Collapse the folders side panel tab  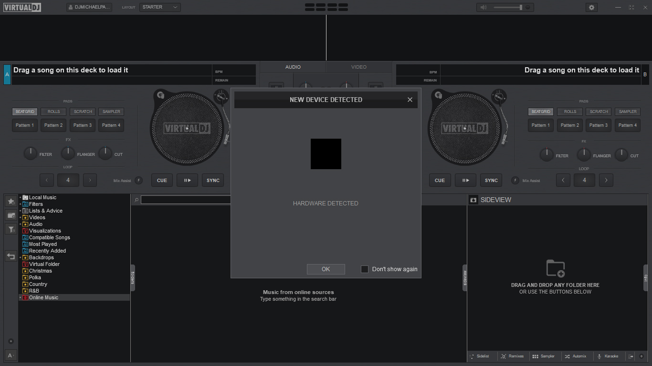[133, 278]
